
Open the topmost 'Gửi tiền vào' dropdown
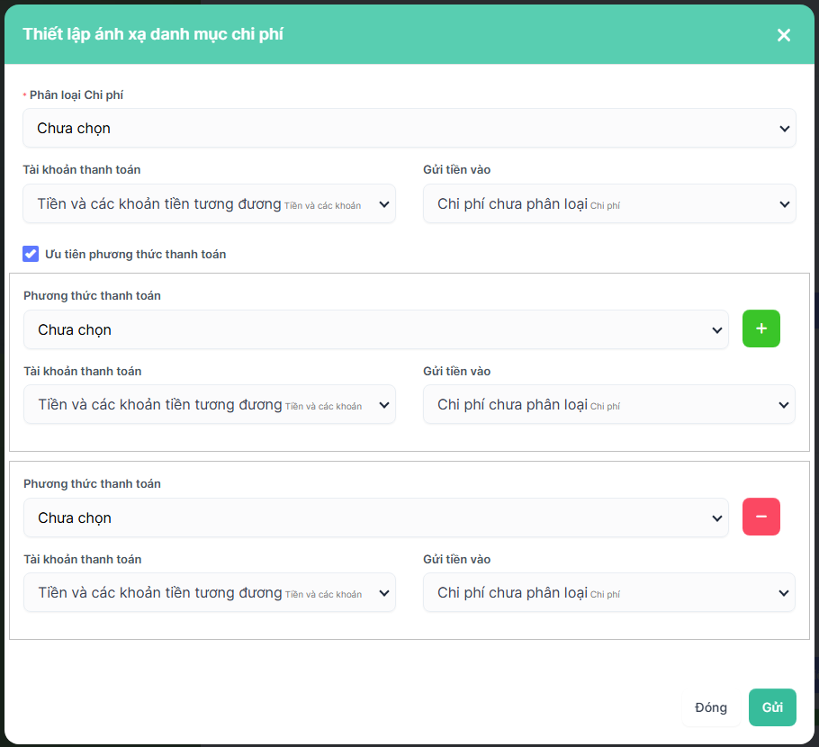tap(609, 204)
